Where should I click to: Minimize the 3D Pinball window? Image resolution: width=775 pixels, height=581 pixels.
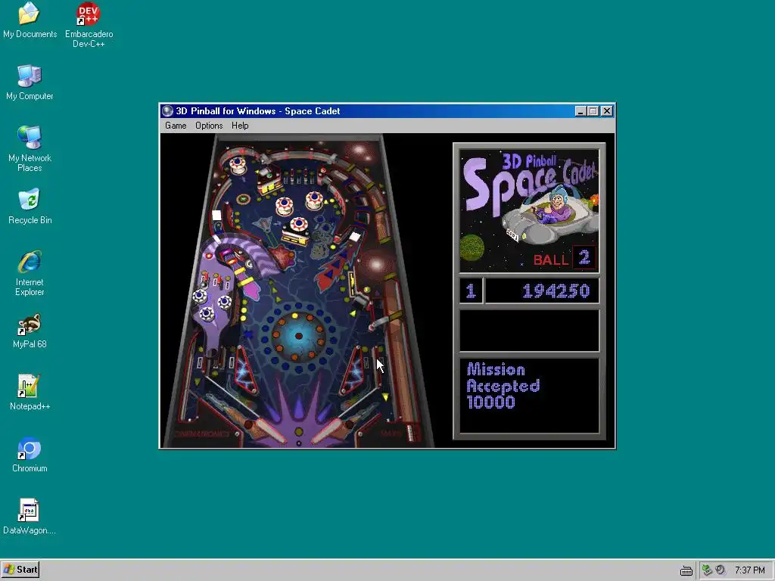pos(580,111)
